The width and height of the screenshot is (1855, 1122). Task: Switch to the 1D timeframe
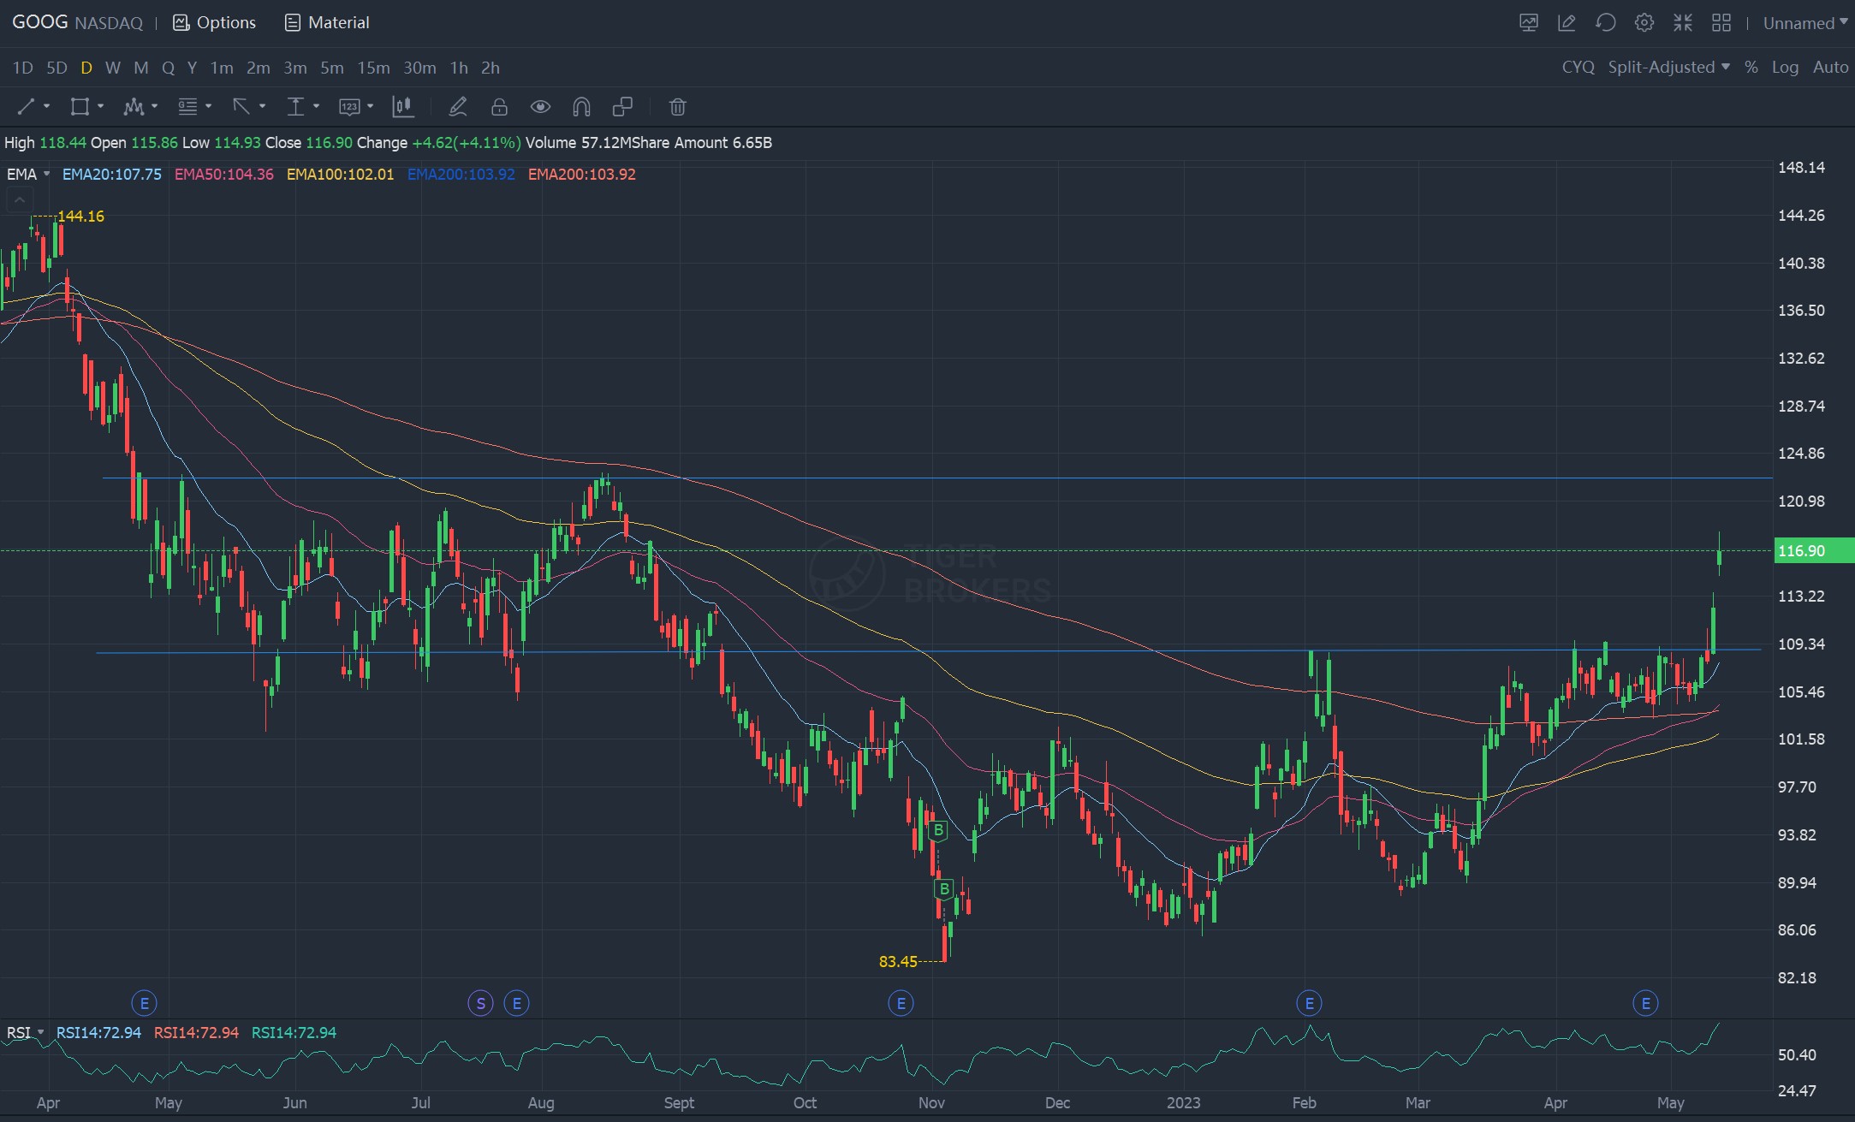(x=23, y=68)
